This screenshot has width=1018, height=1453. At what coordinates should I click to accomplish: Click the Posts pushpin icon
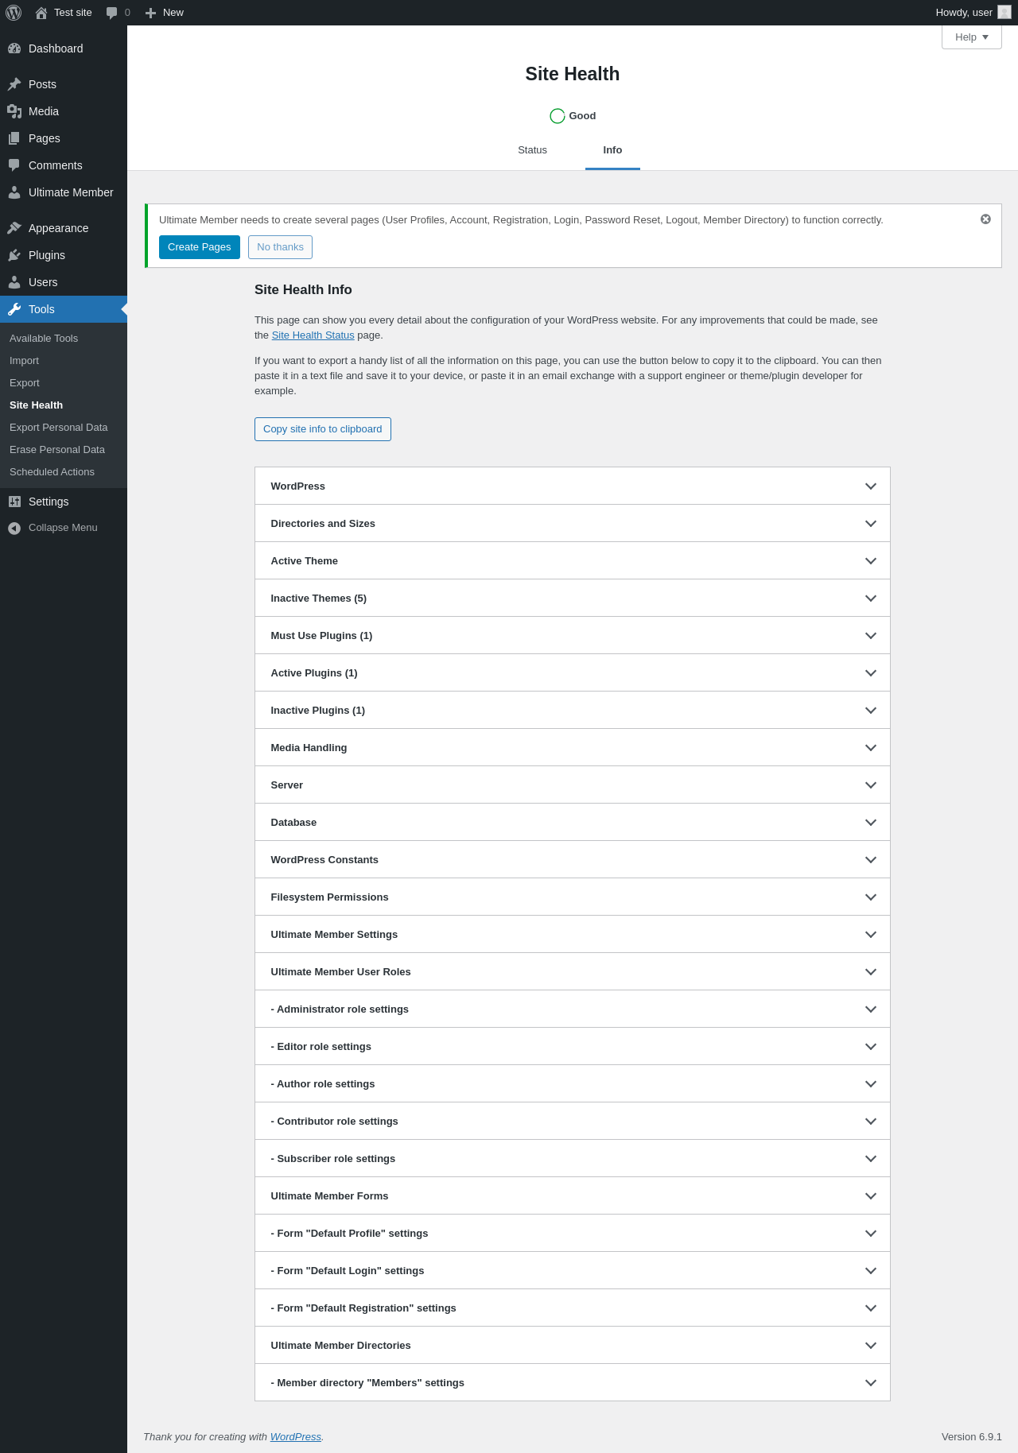pos(14,84)
